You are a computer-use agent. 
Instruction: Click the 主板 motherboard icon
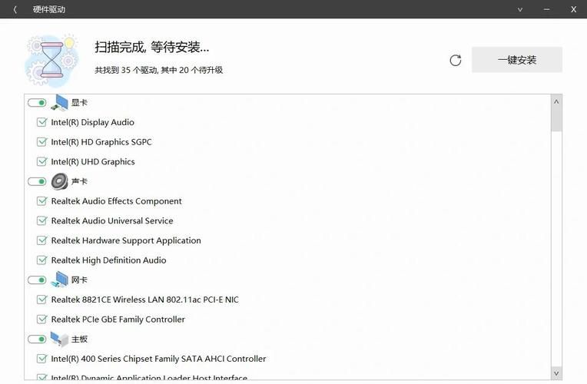coord(59,339)
